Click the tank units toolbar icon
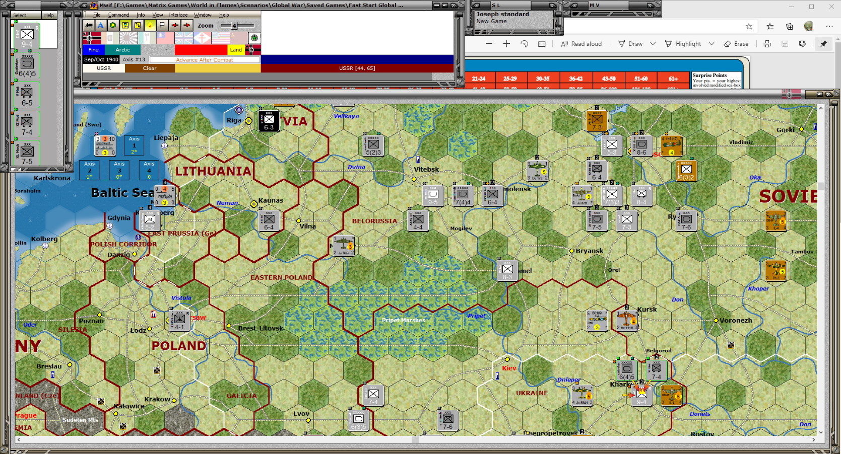Screen dimensions: 841x454 89,25
